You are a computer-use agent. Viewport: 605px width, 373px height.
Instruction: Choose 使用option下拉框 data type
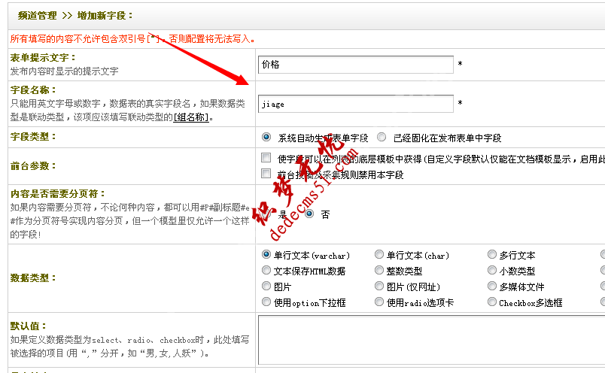coord(266,302)
